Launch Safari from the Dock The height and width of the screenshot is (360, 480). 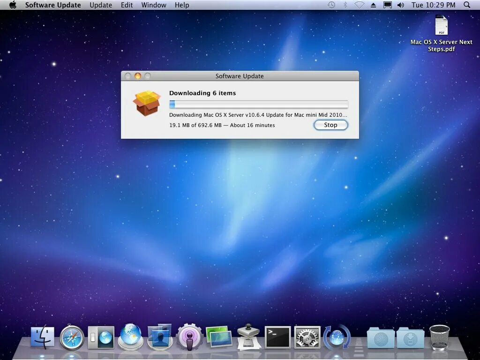tap(72, 337)
